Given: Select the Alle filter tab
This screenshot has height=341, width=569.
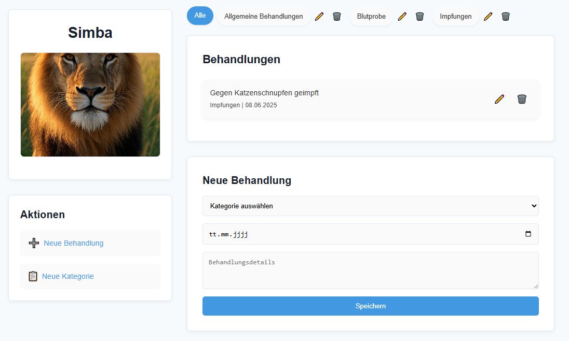Looking at the screenshot, I should coord(200,16).
